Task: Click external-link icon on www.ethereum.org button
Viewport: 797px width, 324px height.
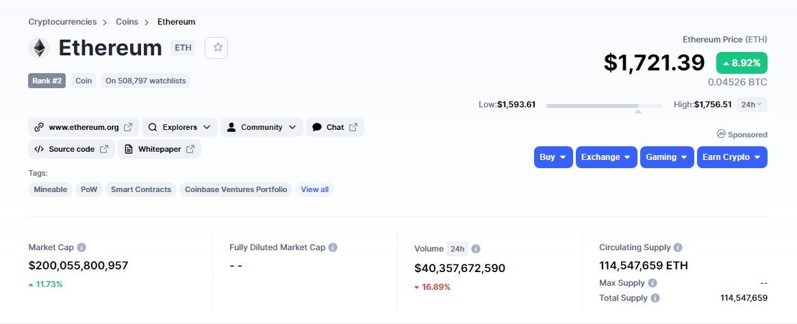Action: pos(128,127)
